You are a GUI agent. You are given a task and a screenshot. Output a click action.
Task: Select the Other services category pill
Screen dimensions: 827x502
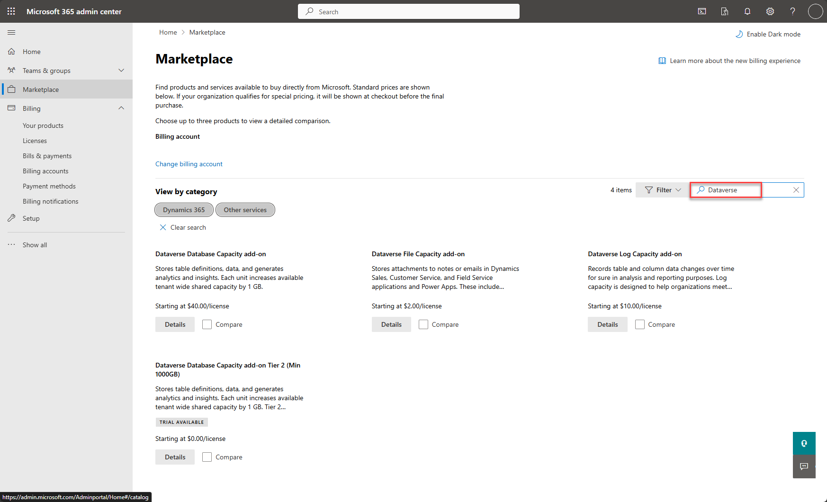click(245, 210)
